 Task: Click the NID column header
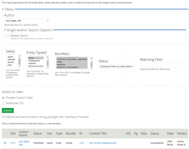coord(13,133)
